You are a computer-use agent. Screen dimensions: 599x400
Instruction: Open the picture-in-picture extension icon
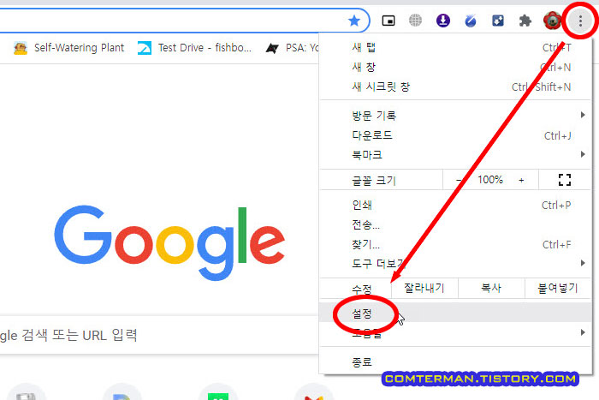click(x=388, y=21)
